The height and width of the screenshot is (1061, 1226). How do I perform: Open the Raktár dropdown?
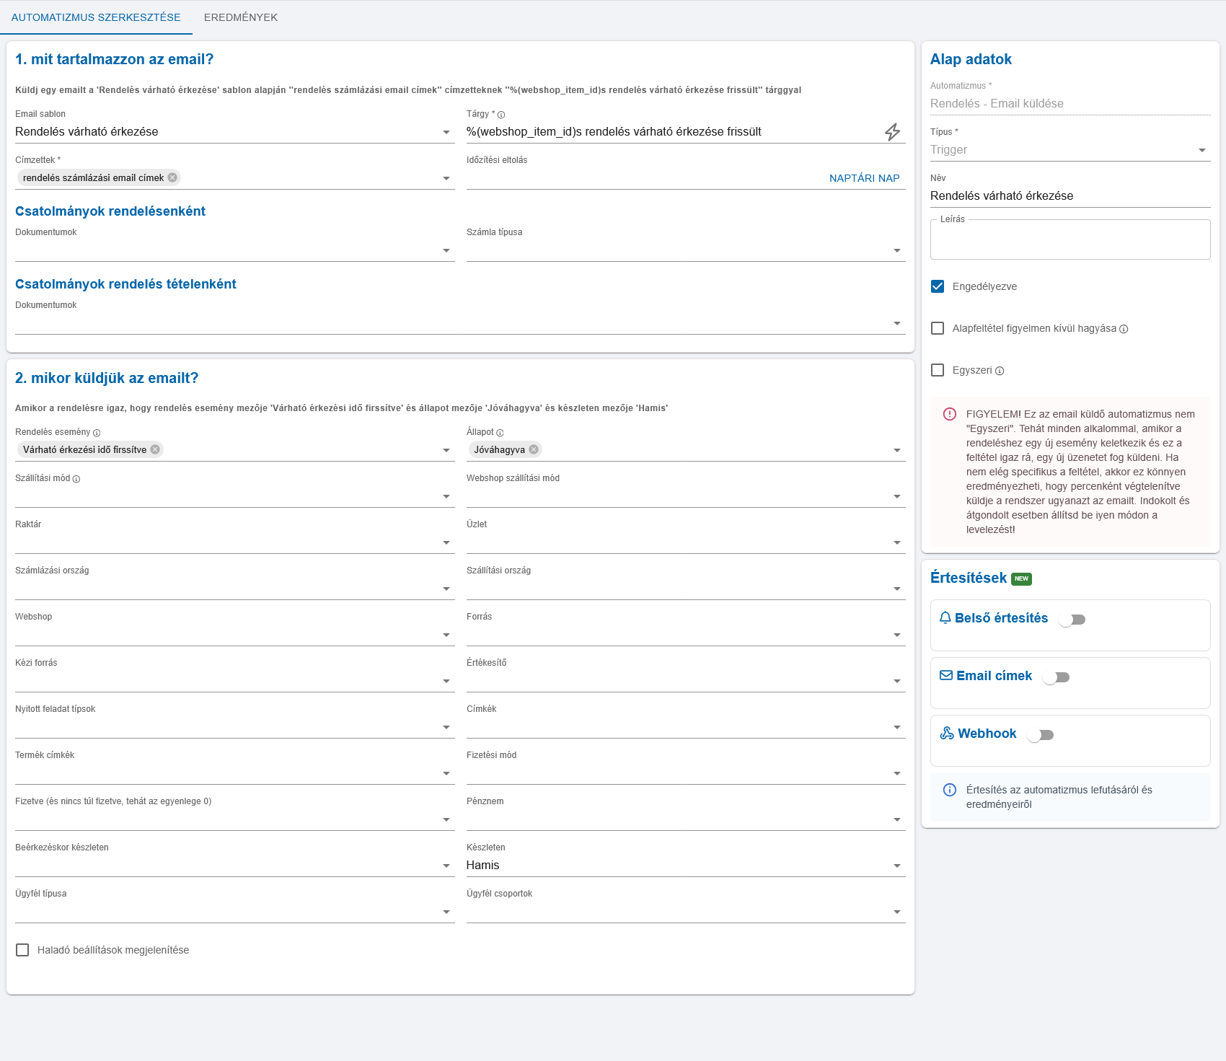234,542
